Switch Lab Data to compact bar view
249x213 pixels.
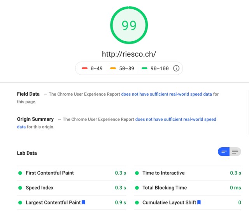pos(224,152)
